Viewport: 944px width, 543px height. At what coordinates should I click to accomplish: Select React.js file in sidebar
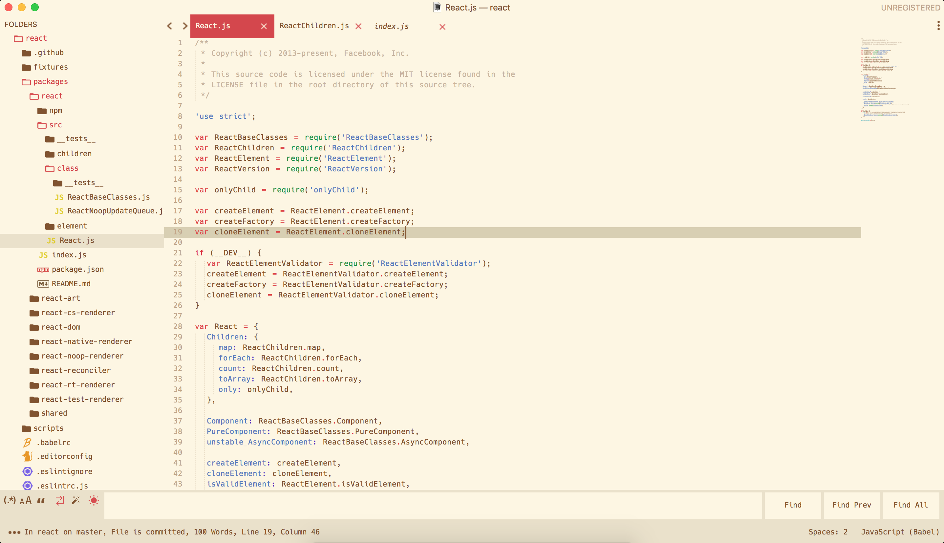coord(77,240)
